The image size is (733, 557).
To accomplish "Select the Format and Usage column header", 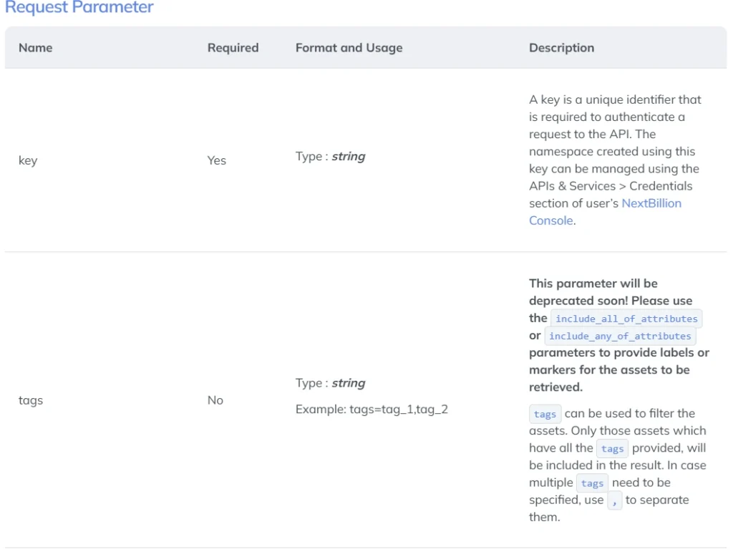I will coord(349,48).
